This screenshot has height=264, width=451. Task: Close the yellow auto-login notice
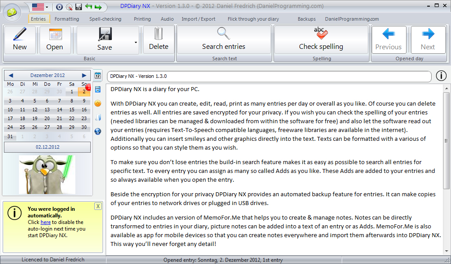pyautogui.click(x=98, y=206)
